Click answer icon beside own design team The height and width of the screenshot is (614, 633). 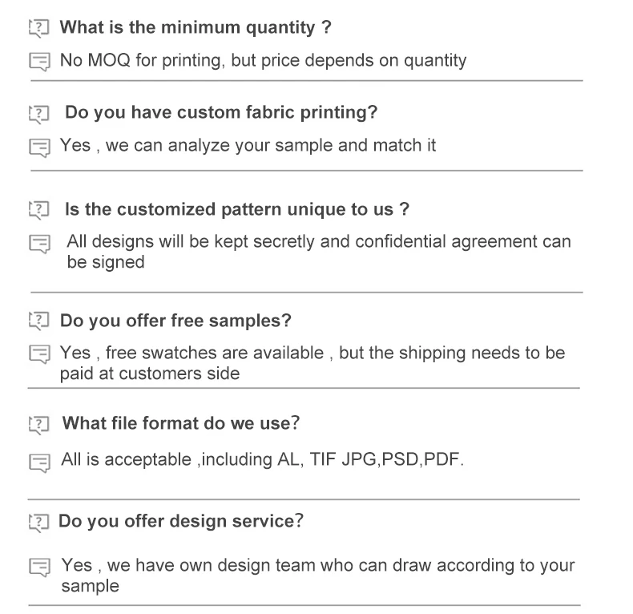39,568
